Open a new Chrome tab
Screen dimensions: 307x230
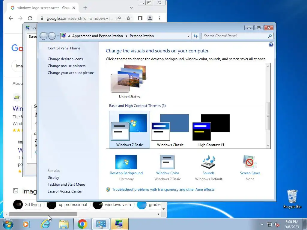(85, 8)
